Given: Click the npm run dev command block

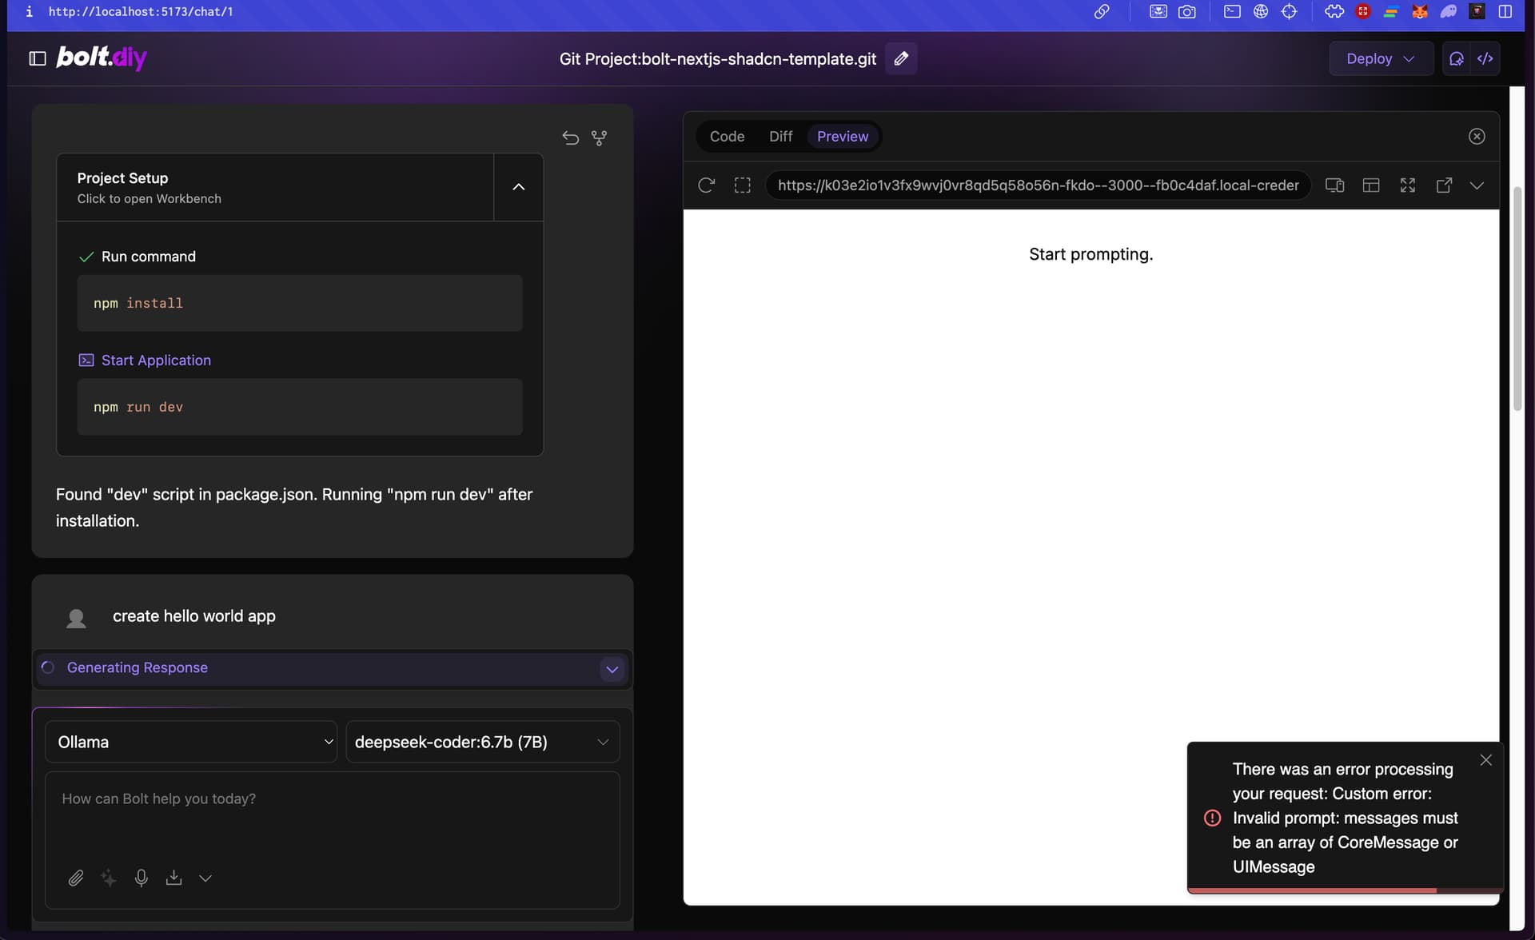Looking at the screenshot, I should (300, 407).
